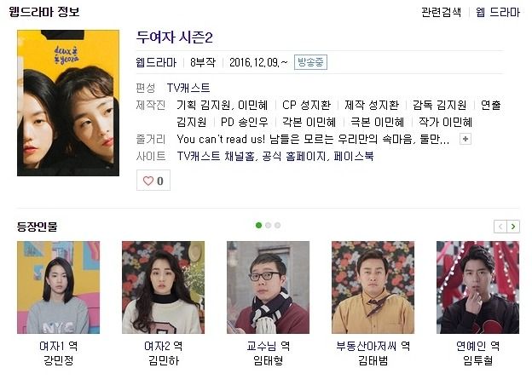Open the 두여자 시즌2 title link
The height and width of the screenshot is (385, 532).
pos(175,37)
